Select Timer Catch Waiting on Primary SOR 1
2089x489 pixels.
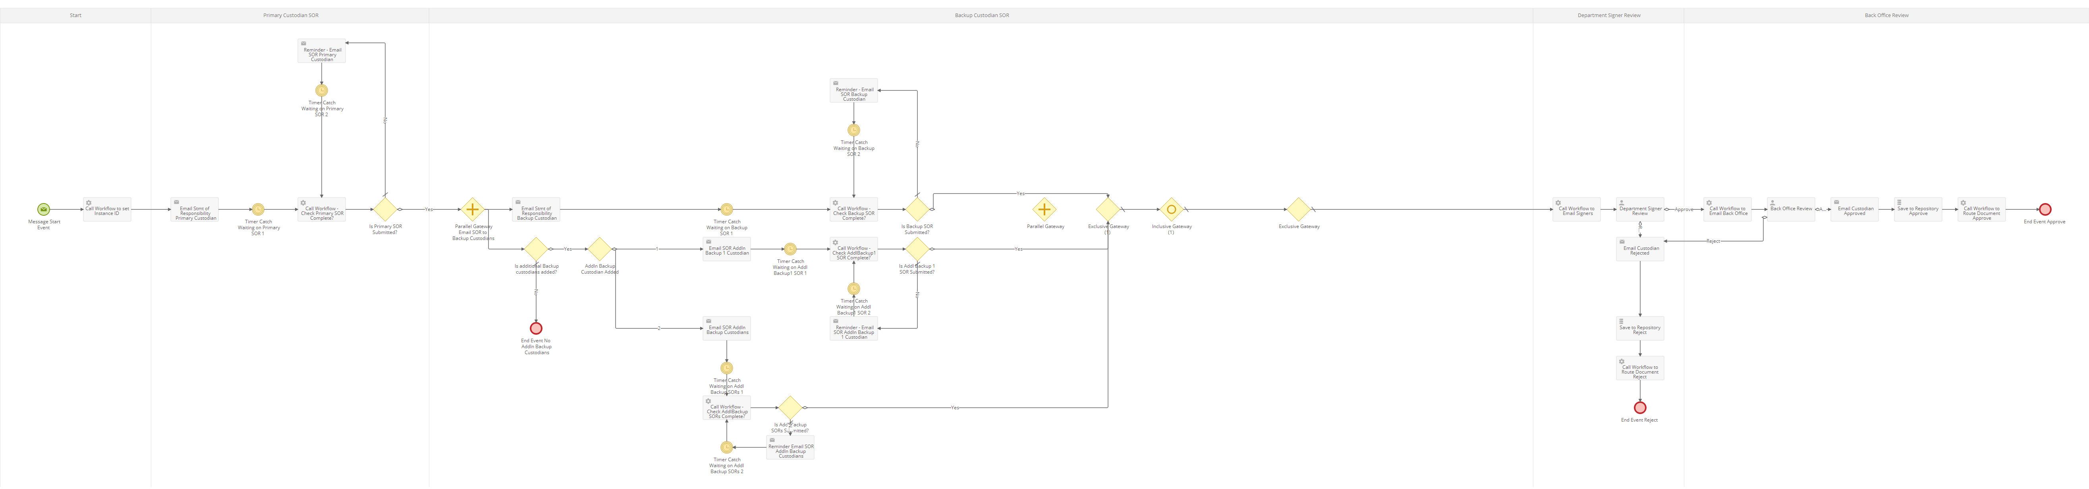tap(258, 210)
